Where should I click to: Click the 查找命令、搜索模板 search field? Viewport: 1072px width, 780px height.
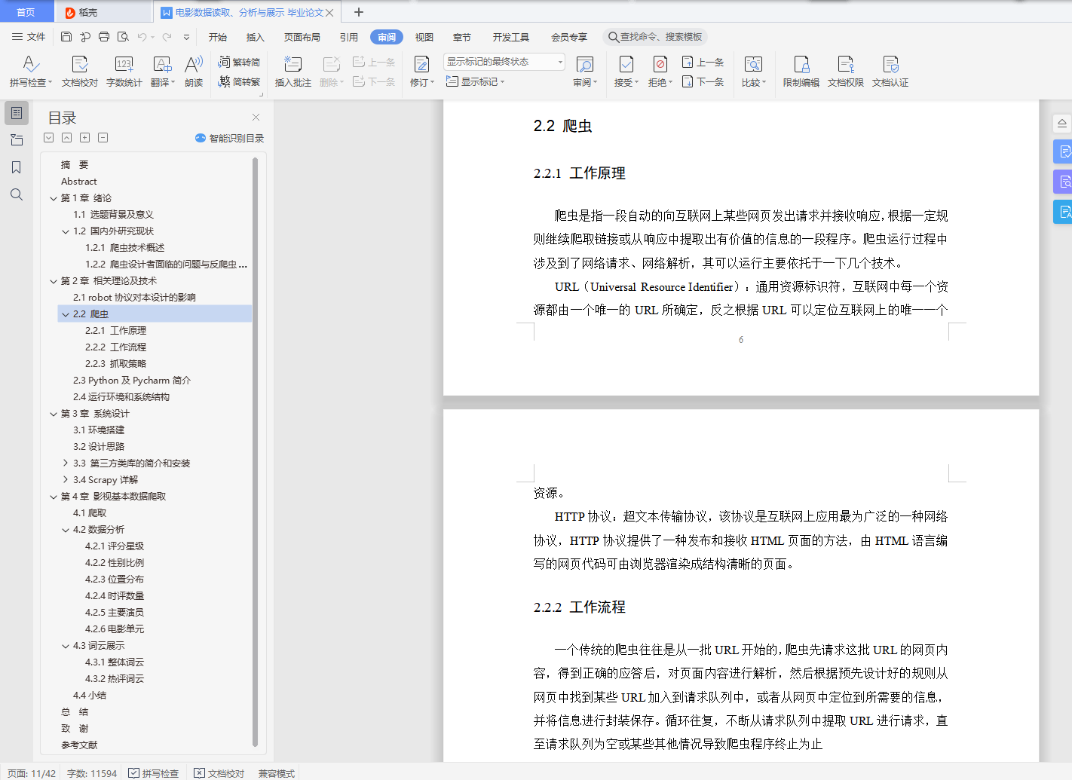point(655,37)
